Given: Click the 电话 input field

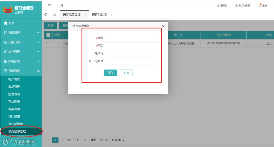Looking at the screenshot, I should [x=133, y=46].
